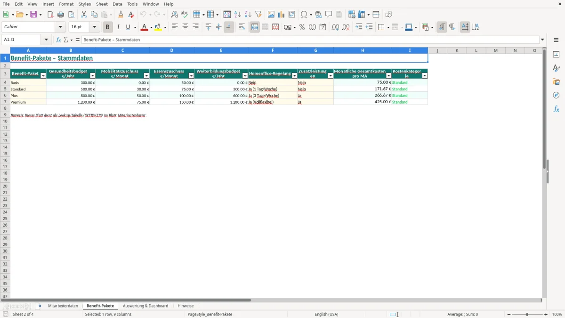The image size is (565, 318).
Task: Toggle Bold formatting button
Action: [x=108, y=27]
